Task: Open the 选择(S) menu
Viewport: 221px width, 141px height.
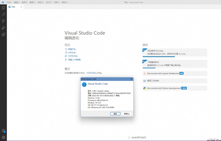Action: point(25,2)
